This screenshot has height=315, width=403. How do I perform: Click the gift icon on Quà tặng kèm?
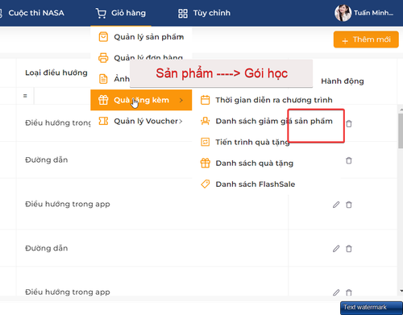[x=103, y=100]
